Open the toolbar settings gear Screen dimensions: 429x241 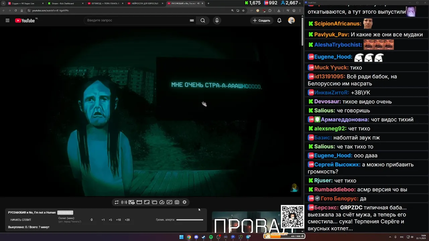[184, 202]
